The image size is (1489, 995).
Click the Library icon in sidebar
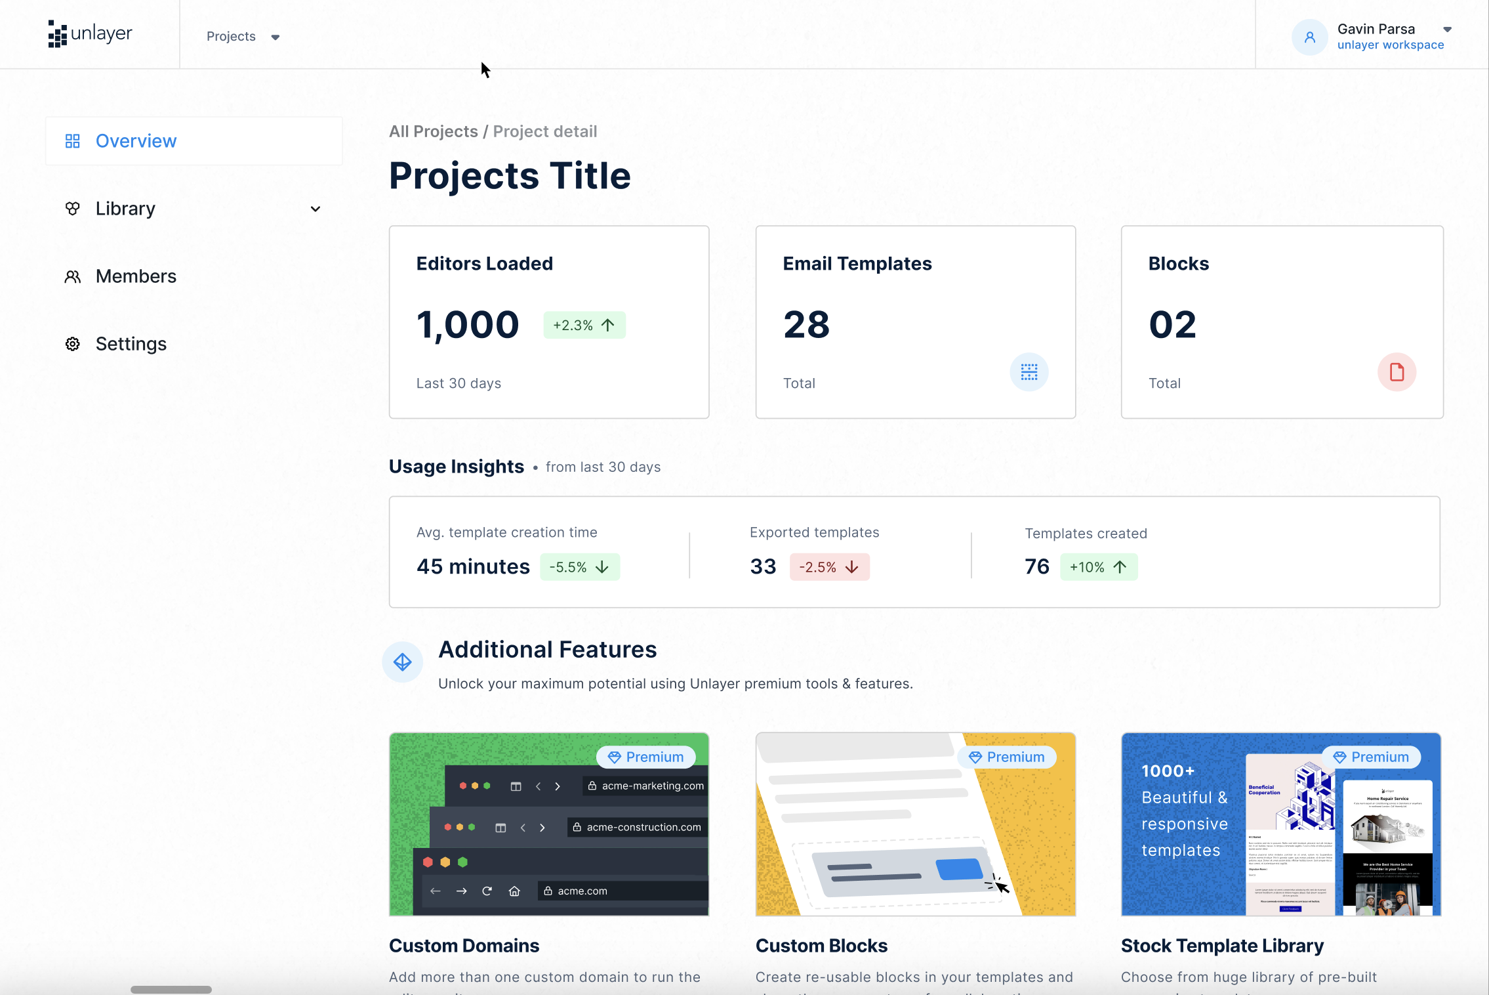72,209
